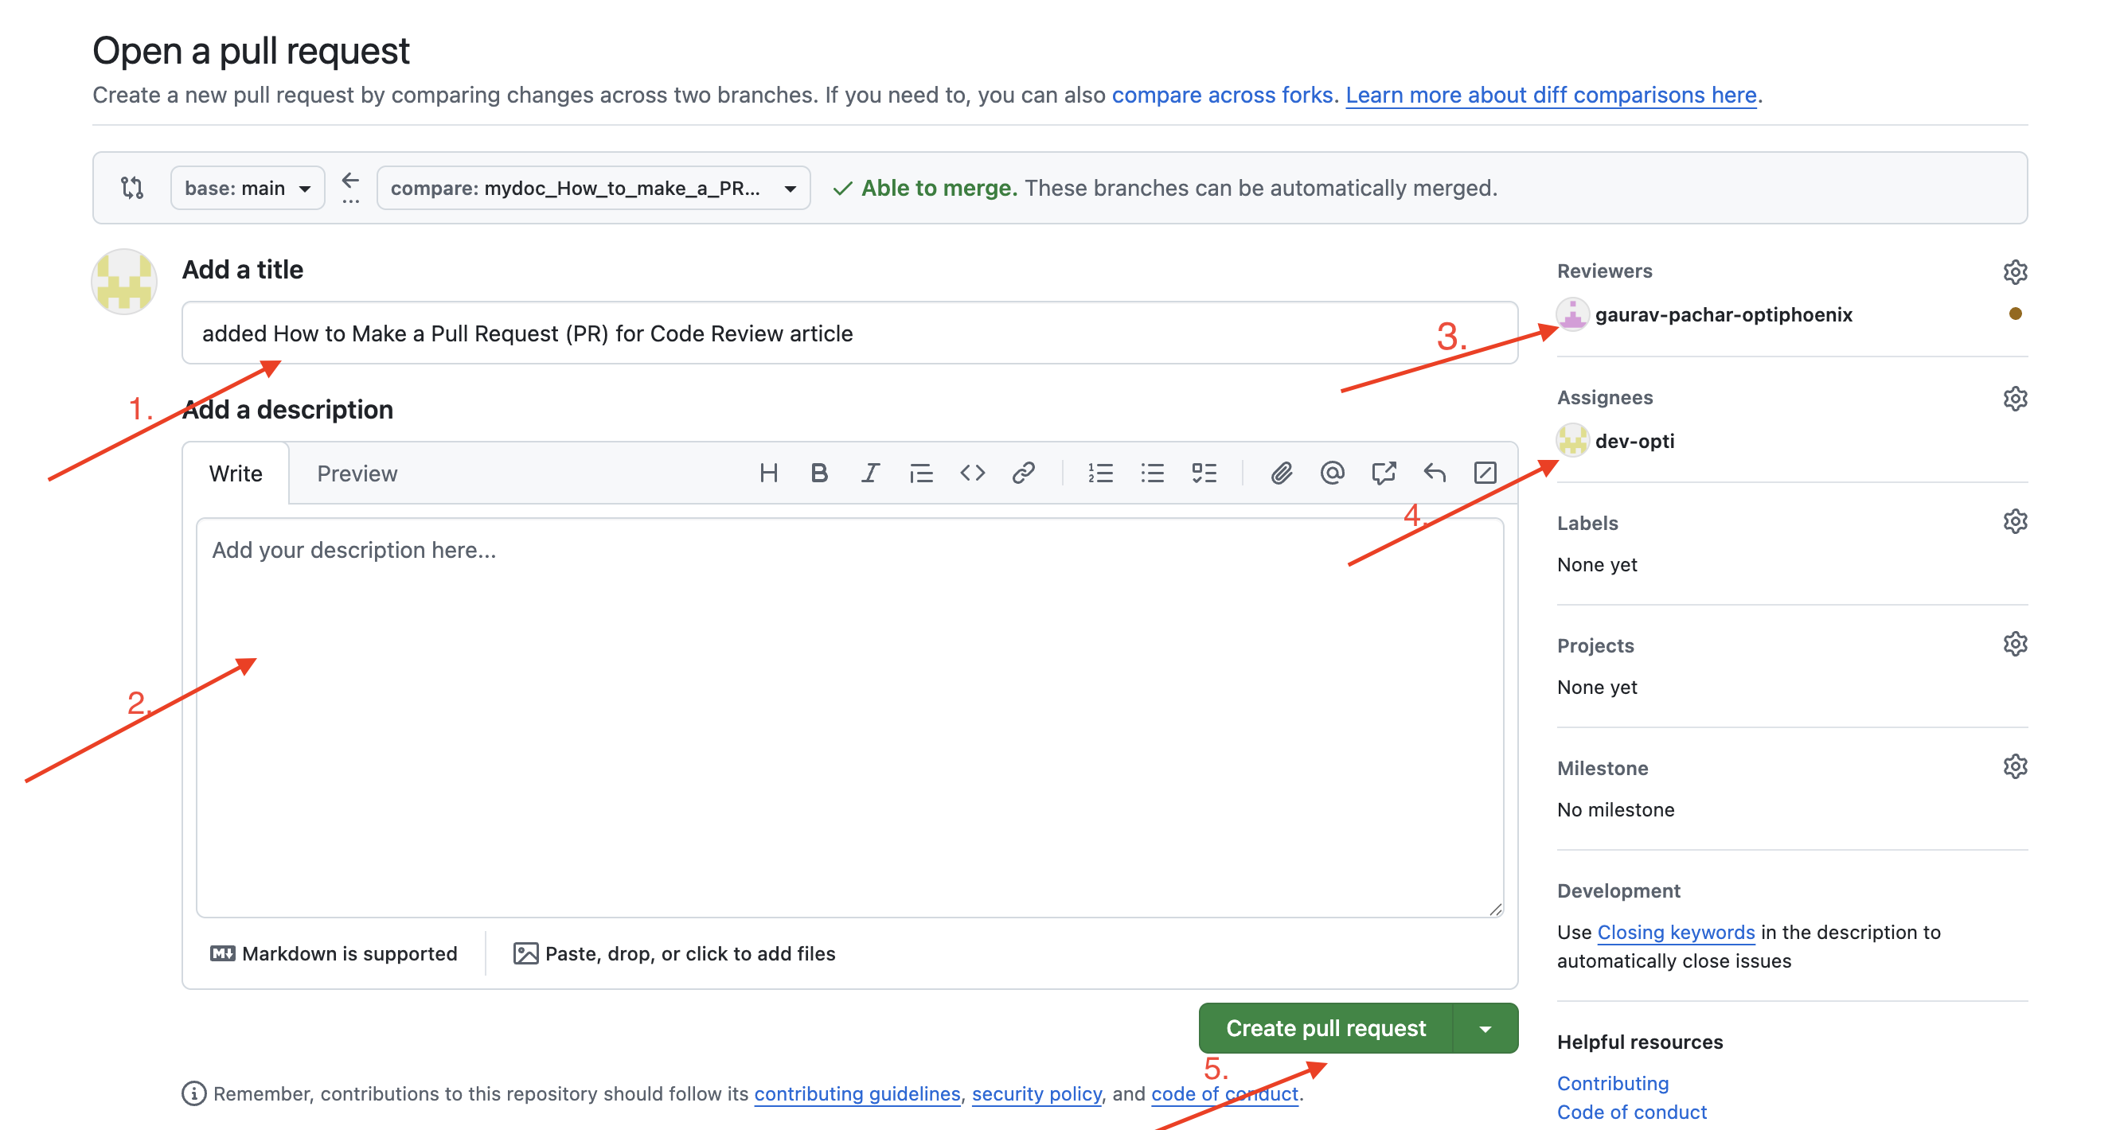Open the Labels gear settings
This screenshot has height=1130, width=2116.
pyautogui.click(x=2014, y=521)
